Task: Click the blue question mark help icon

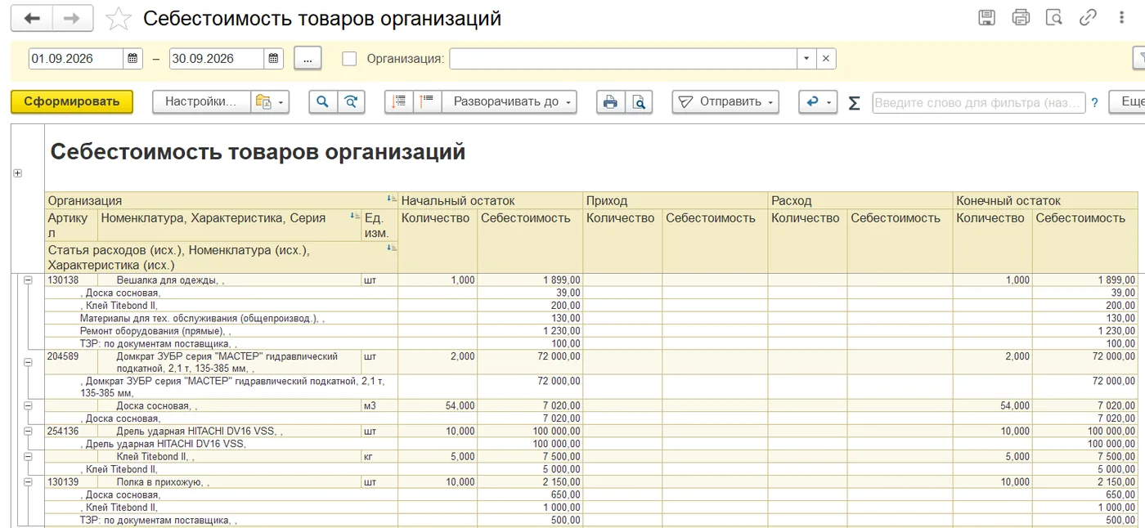Action: [1095, 102]
